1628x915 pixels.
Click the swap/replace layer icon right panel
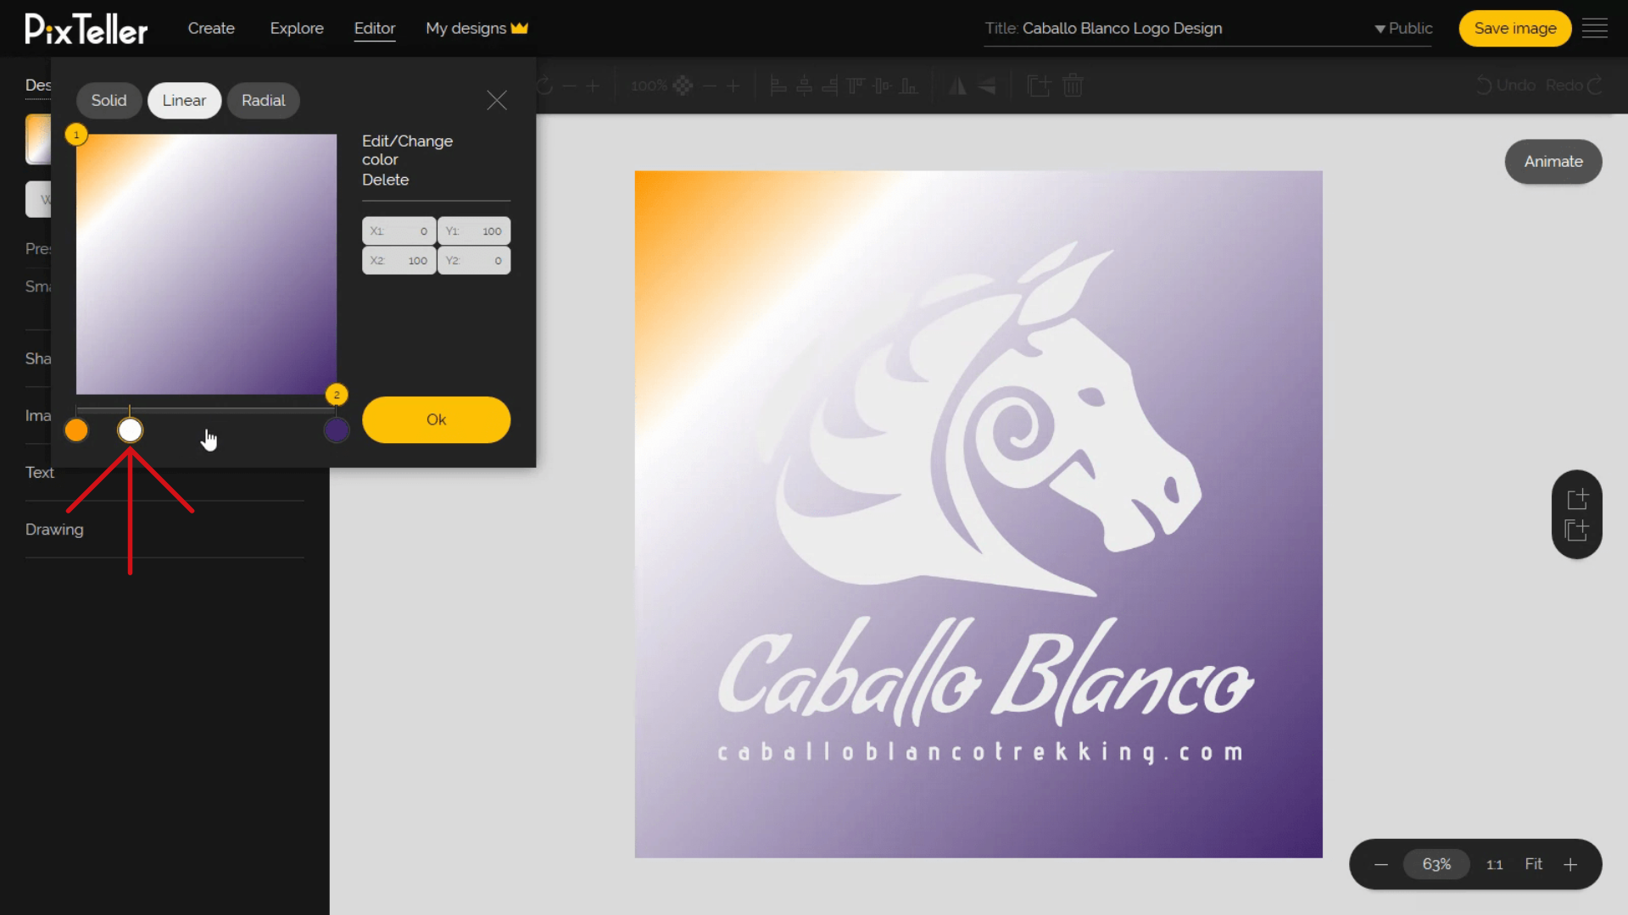point(1580,530)
